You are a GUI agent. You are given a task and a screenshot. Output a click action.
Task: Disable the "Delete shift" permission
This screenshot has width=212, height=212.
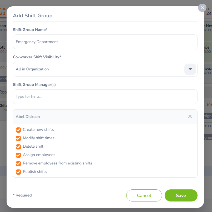pyautogui.click(x=18, y=147)
